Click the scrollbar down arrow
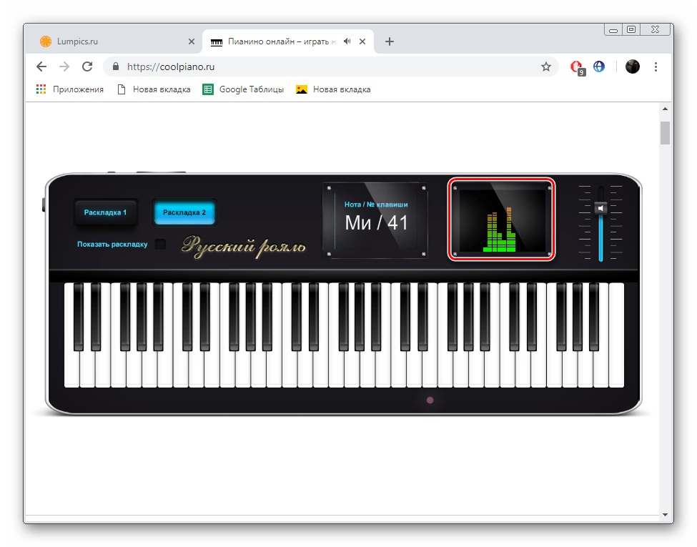Screen dimensions: 697x547 [665, 515]
